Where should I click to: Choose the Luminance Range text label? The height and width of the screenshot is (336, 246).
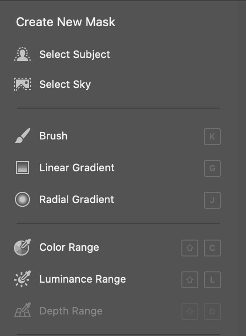pyautogui.click(x=83, y=279)
